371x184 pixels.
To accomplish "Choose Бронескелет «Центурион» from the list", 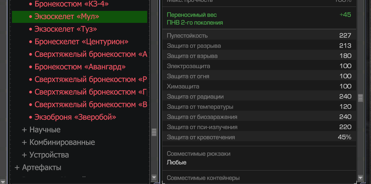I will 81,42.
